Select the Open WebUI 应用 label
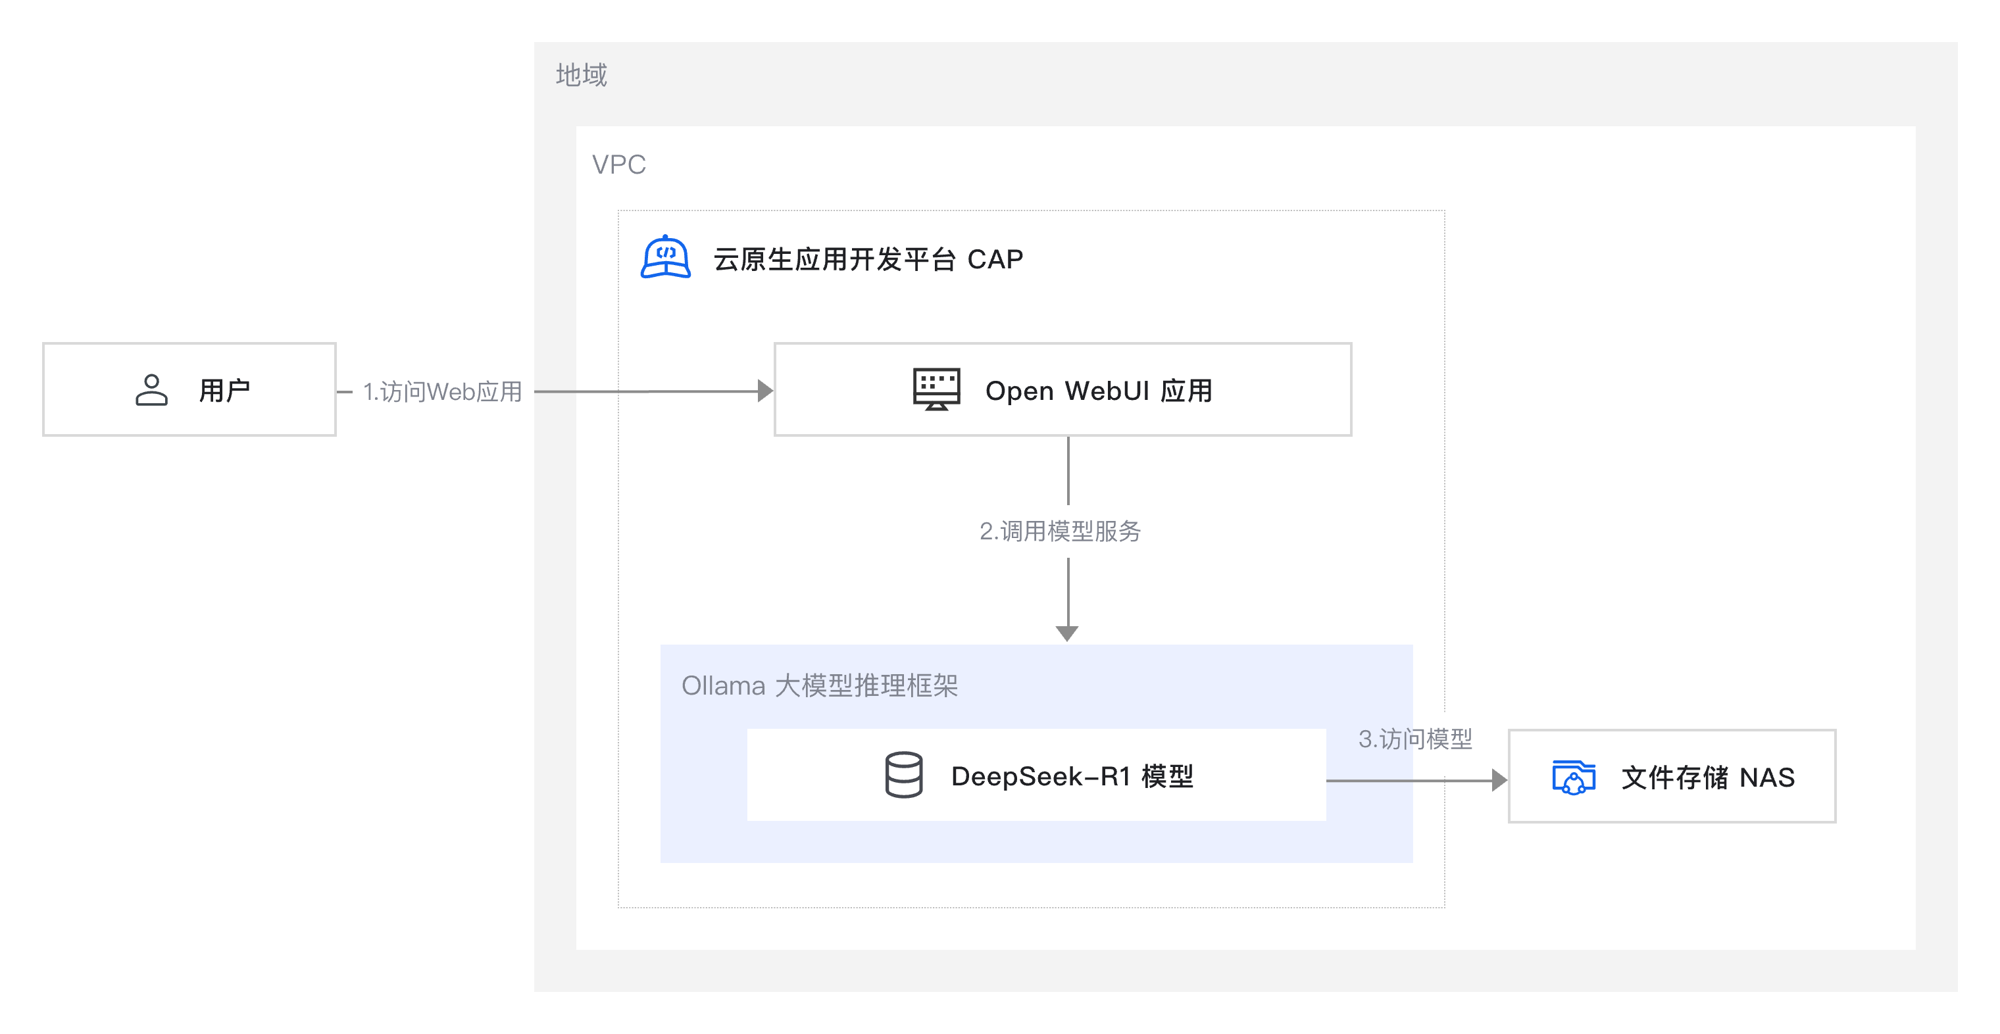 (x=1098, y=391)
